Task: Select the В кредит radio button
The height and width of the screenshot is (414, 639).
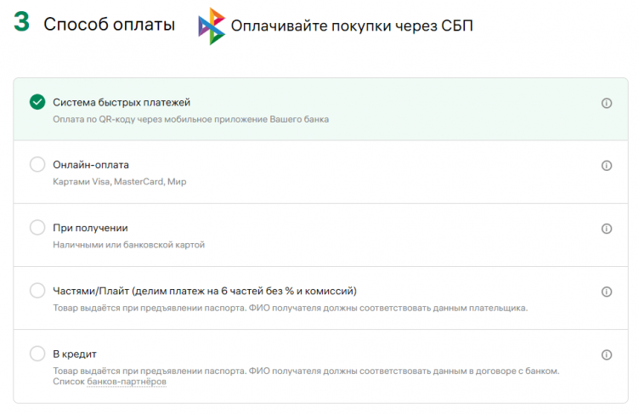Action: (37, 354)
